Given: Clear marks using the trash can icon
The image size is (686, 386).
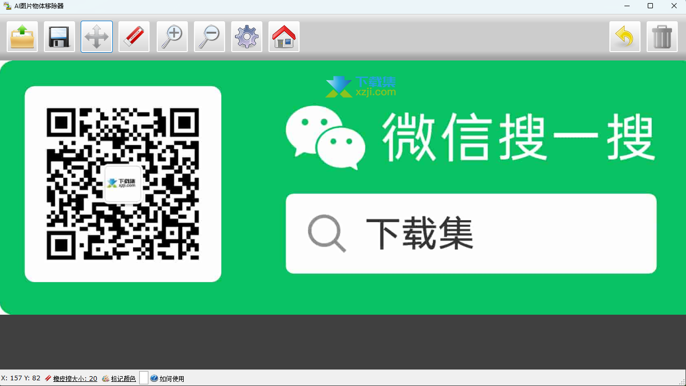Looking at the screenshot, I should click(662, 37).
